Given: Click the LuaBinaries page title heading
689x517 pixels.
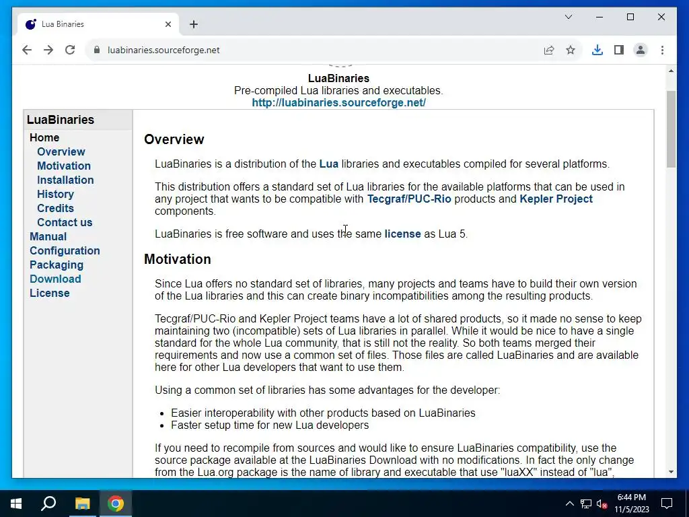Looking at the screenshot, I should [338, 78].
